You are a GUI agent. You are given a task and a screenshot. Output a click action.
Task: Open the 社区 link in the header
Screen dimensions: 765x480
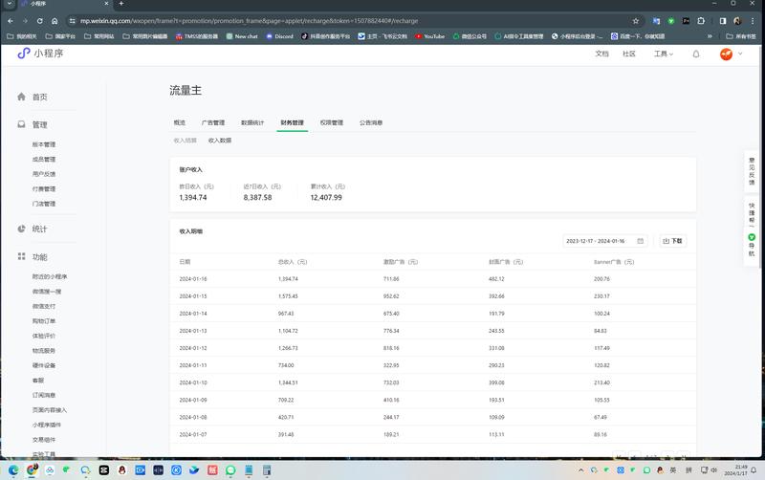pyautogui.click(x=629, y=54)
